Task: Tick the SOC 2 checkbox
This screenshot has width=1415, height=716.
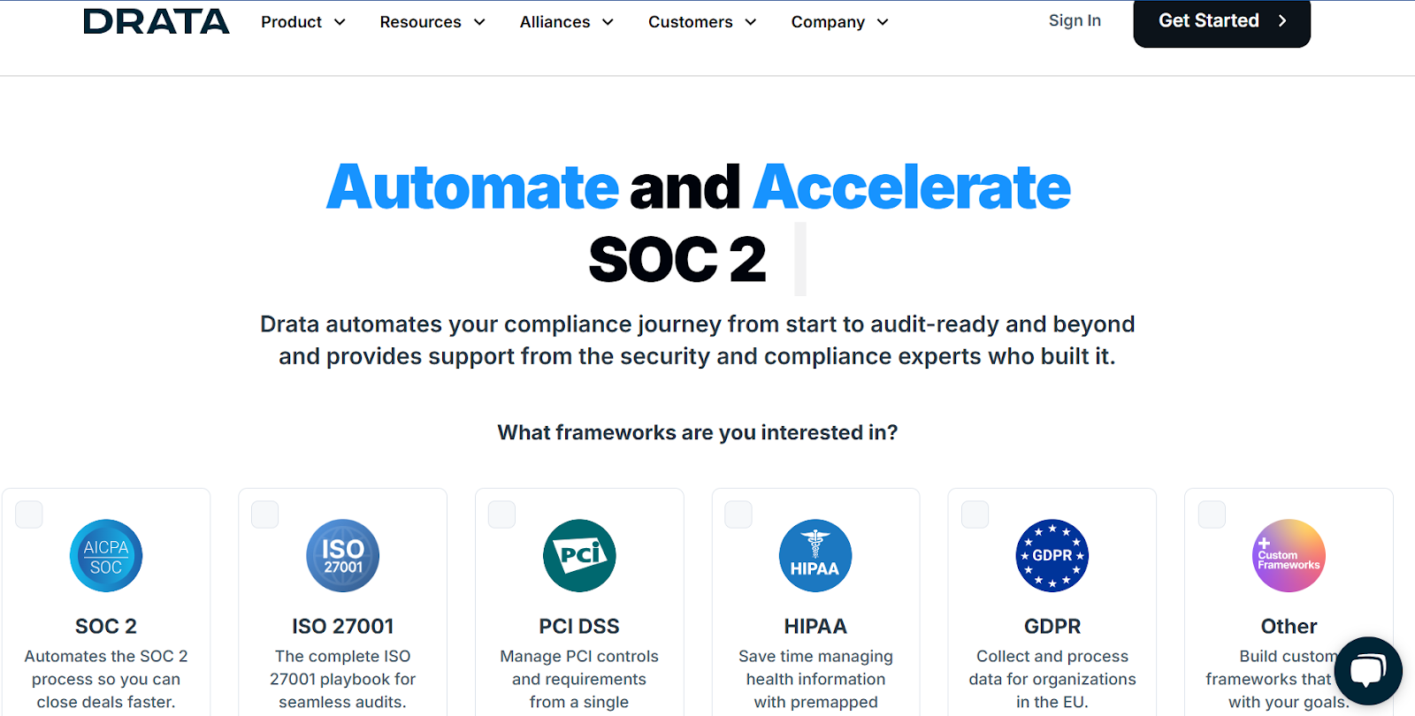Action: click(29, 514)
